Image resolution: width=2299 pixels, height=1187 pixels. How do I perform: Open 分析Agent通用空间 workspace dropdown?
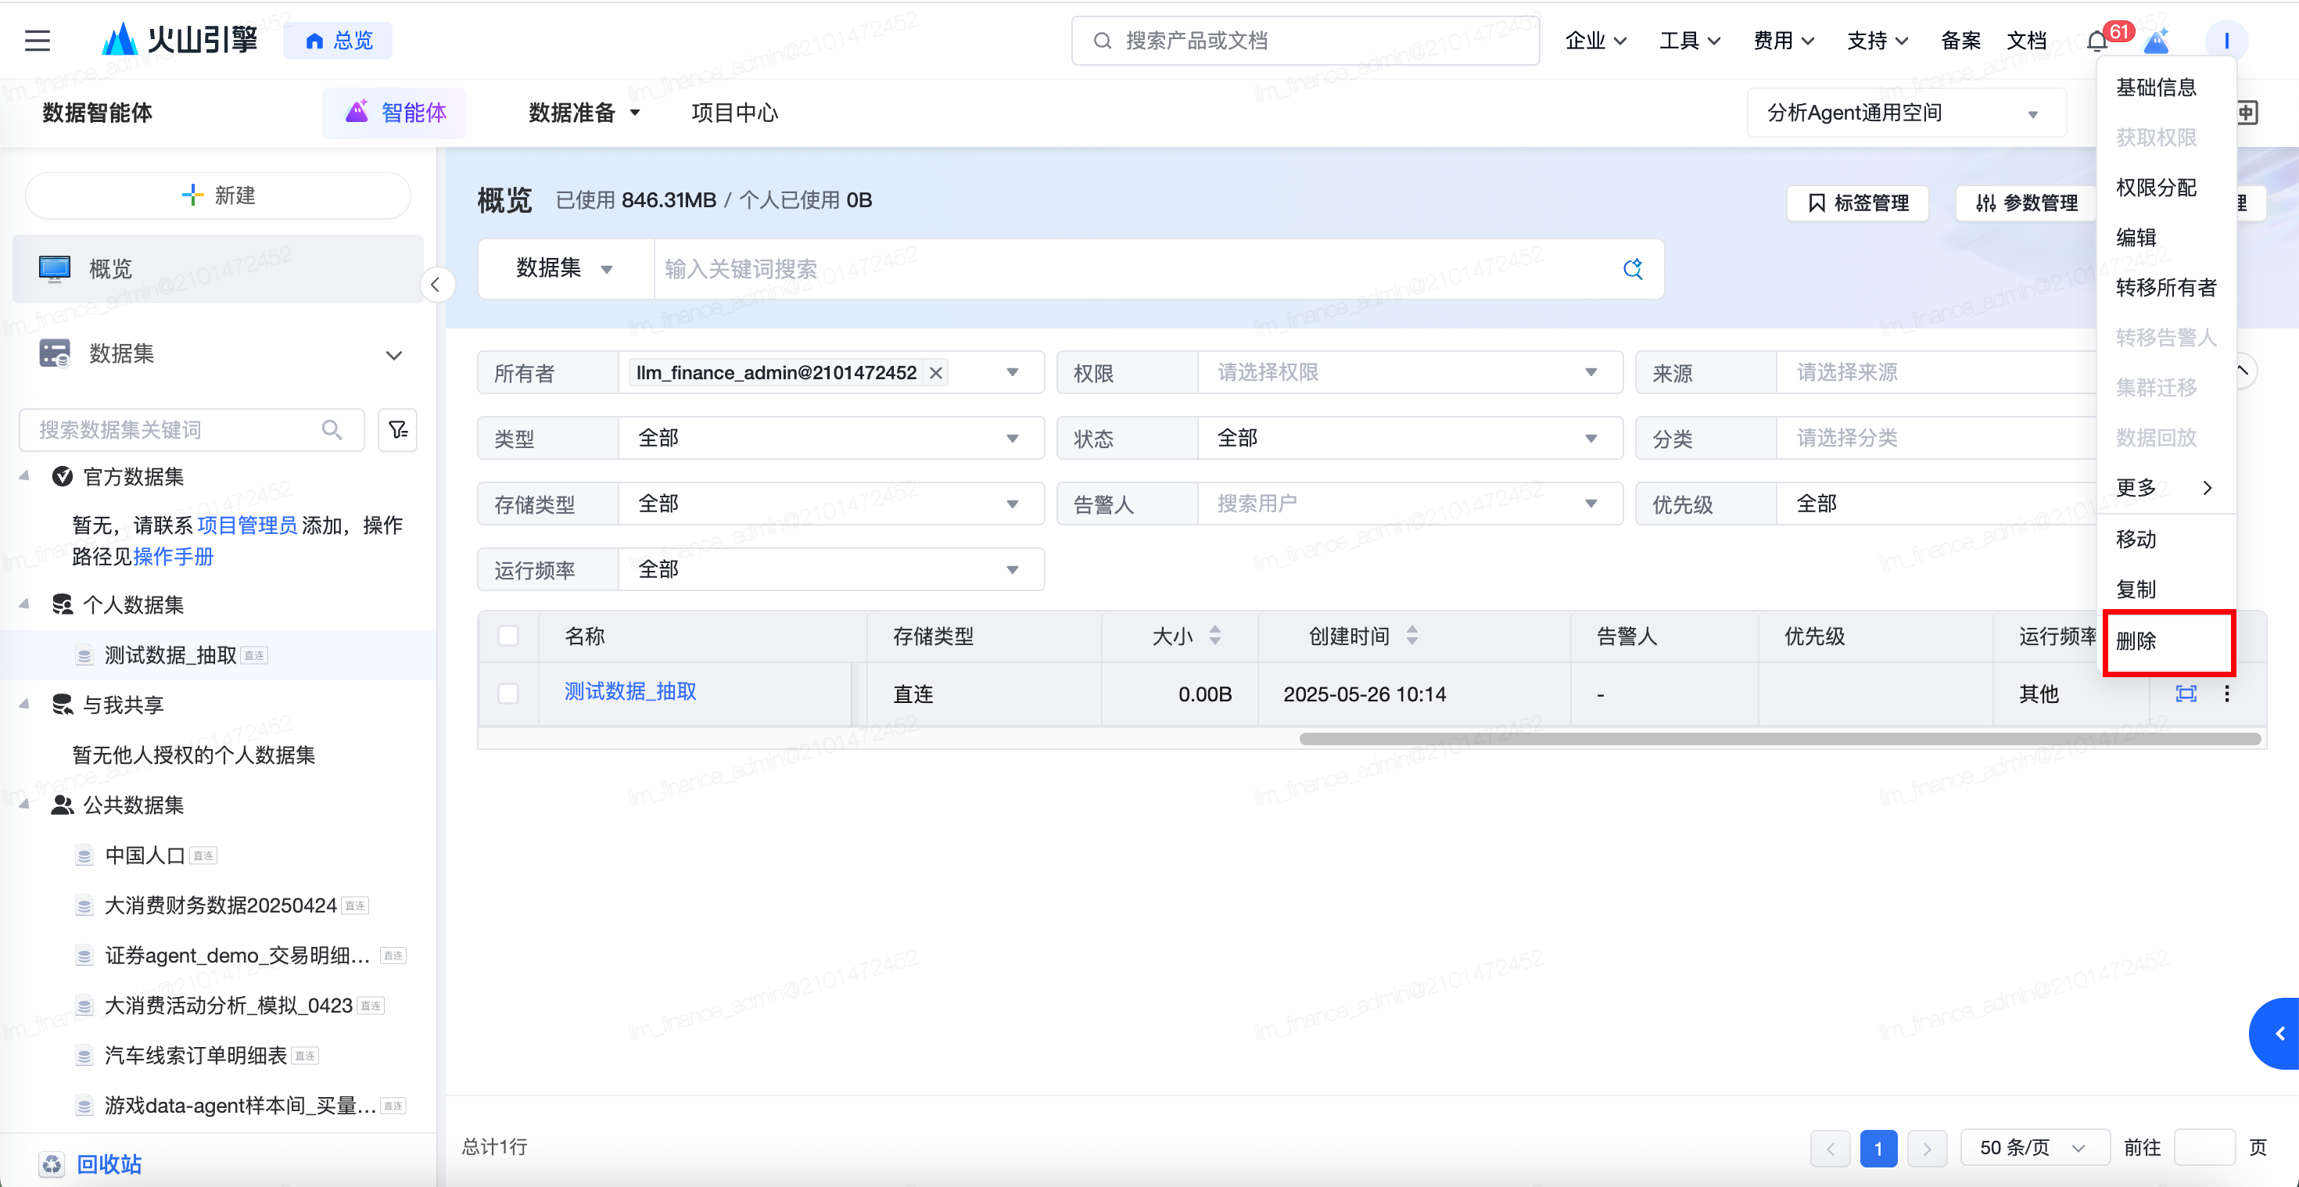tap(1905, 113)
